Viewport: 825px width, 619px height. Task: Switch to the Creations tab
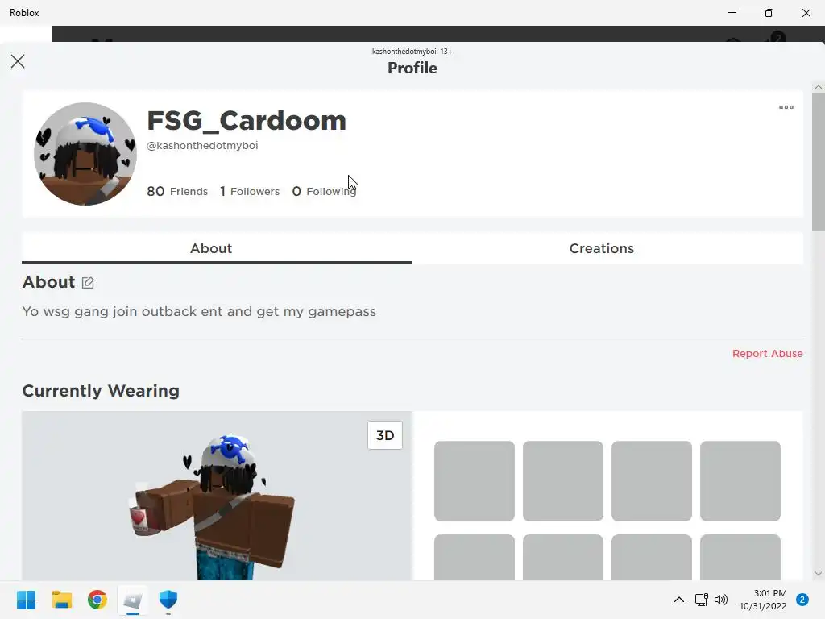click(x=601, y=248)
